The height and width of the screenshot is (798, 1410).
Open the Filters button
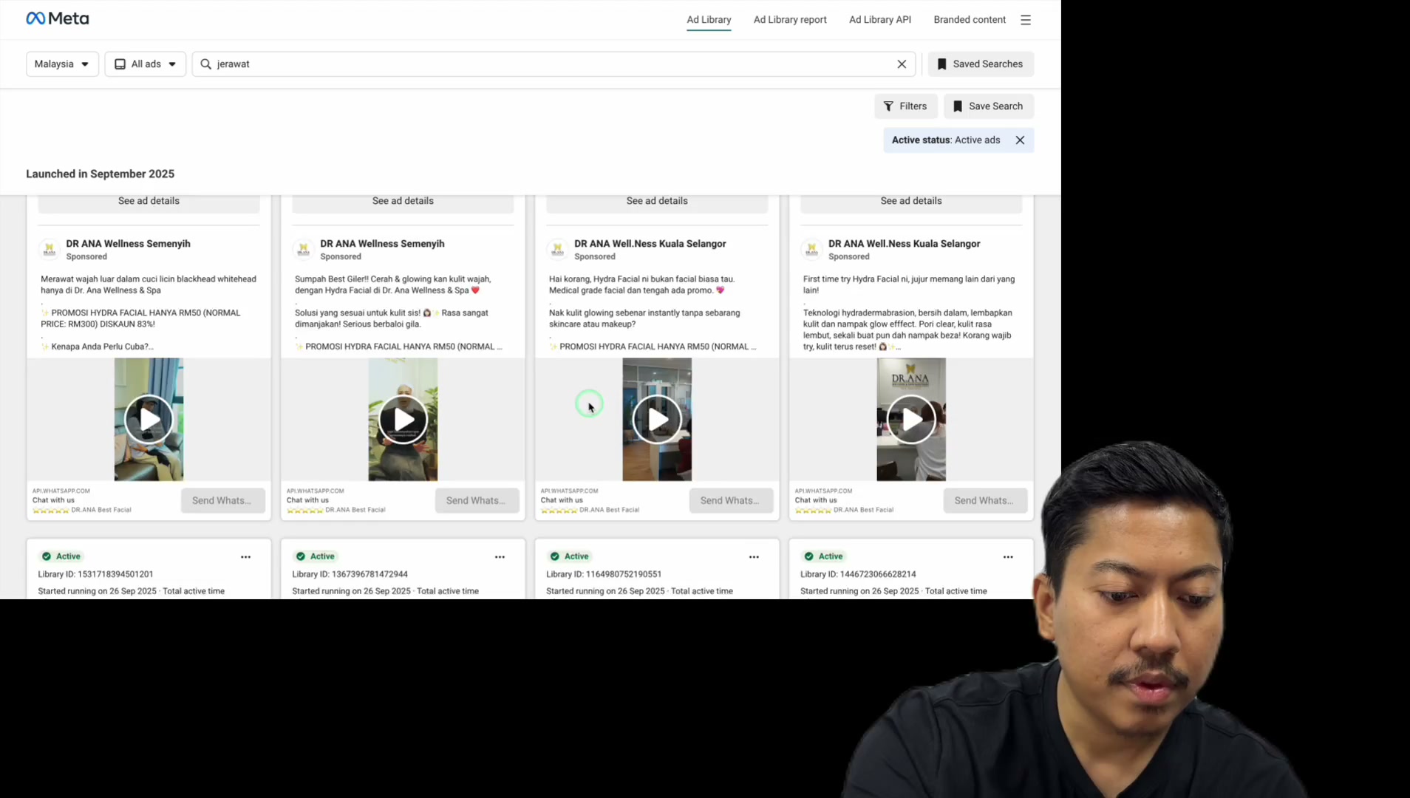coord(906,106)
